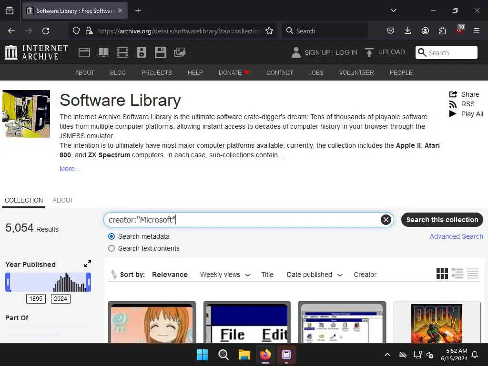Open the BLOG nav menu item
Image resolution: width=488 pixels, height=366 pixels.
[x=118, y=73]
